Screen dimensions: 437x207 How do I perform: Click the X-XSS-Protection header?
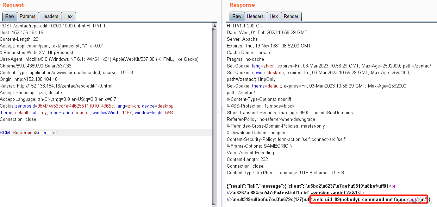261,106
